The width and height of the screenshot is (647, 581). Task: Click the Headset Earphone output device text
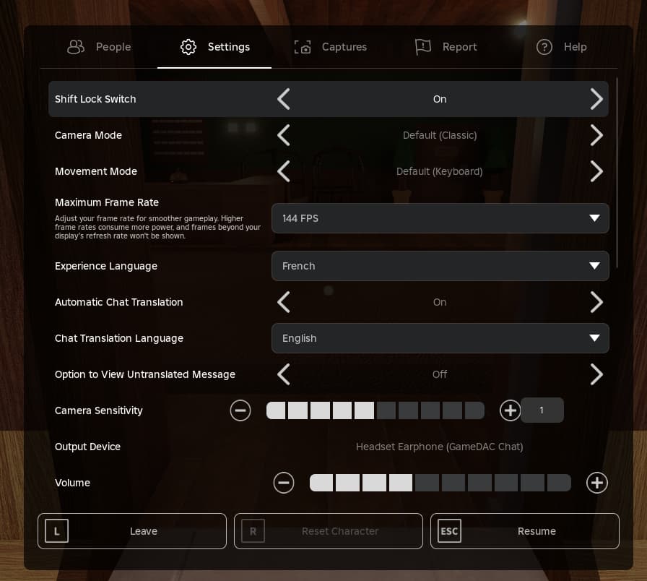click(x=440, y=447)
